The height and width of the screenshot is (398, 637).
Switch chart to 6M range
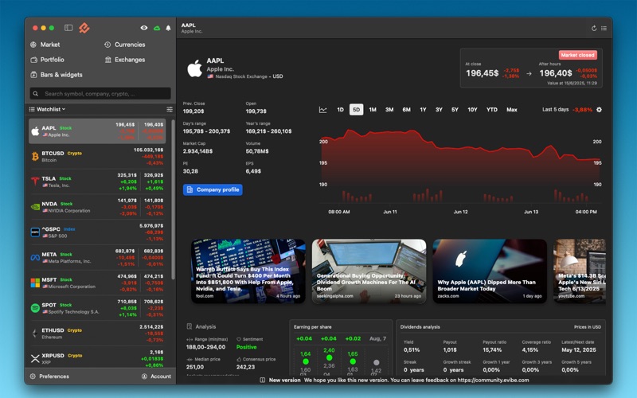406,110
